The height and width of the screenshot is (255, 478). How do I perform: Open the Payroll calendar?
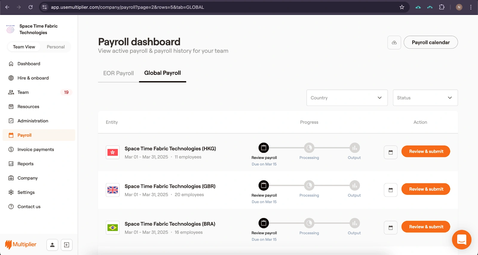tap(430, 42)
